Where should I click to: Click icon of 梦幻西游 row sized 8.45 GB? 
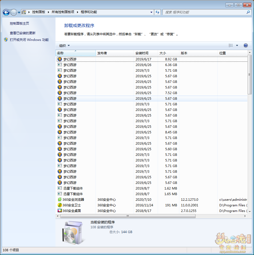click(60, 132)
